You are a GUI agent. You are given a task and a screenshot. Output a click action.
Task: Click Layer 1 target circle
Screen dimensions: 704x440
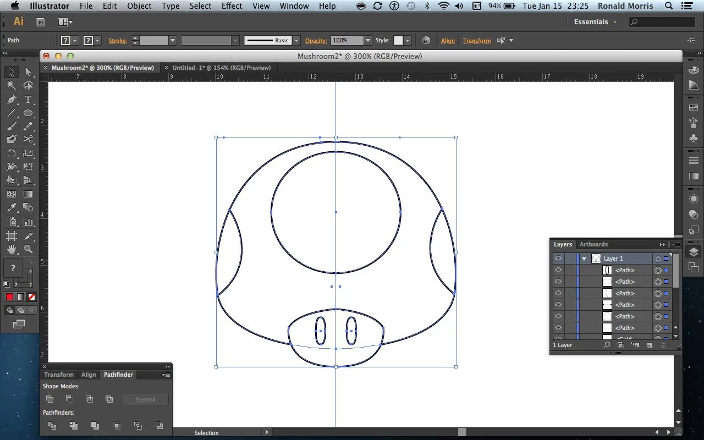point(657,258)
